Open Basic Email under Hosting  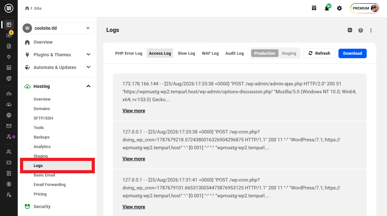(44, 175)
